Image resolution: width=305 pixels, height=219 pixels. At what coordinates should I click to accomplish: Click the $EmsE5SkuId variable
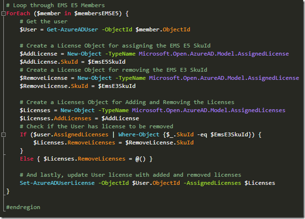(x=109, y=62)
